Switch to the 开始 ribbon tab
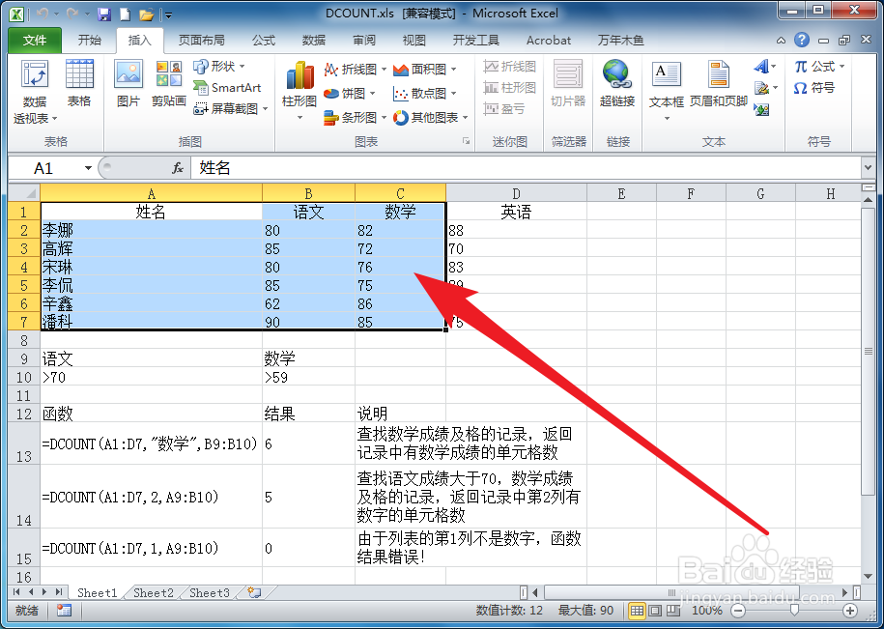 point(90,40)
